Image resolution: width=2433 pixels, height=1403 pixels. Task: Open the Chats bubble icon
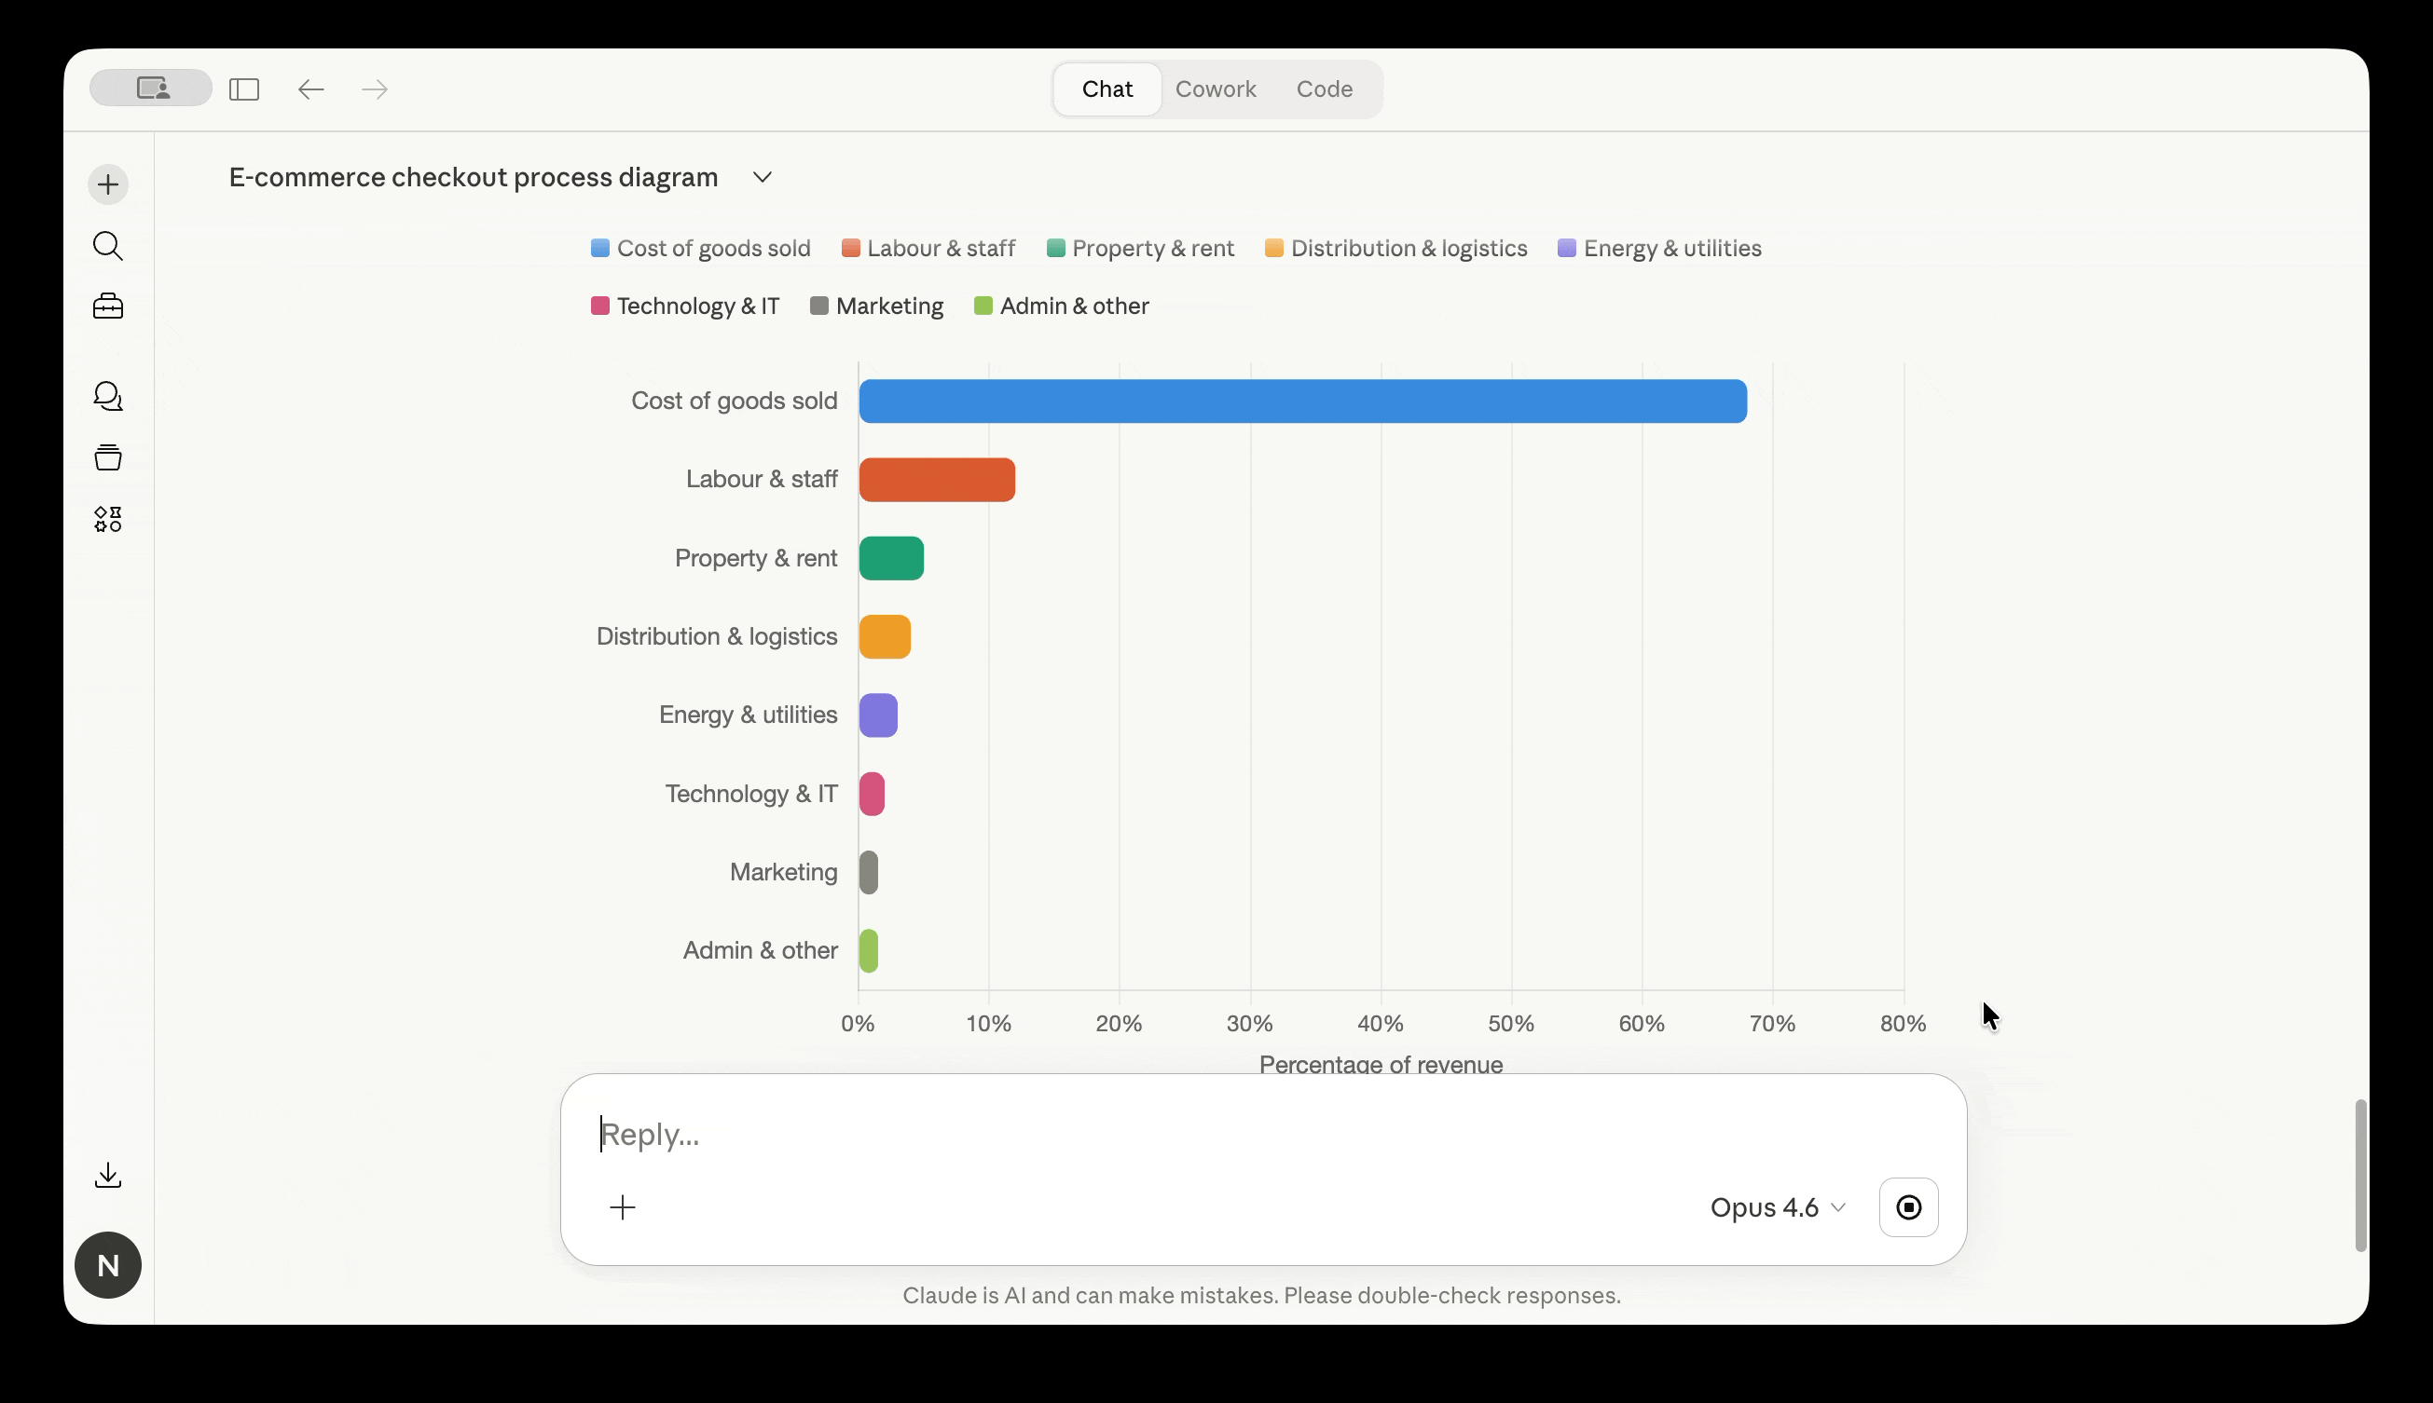tap(108, 396)
